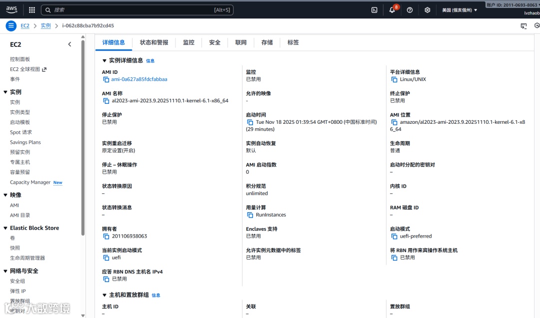Copy the uefi-preferred boot mode value

(394, 237)
